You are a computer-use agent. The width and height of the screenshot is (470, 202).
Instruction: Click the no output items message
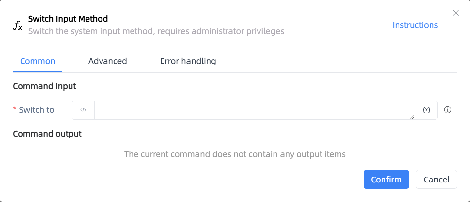click(x=235, y=154)
